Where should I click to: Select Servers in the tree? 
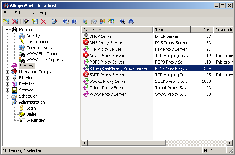click(x=26, y=66)
